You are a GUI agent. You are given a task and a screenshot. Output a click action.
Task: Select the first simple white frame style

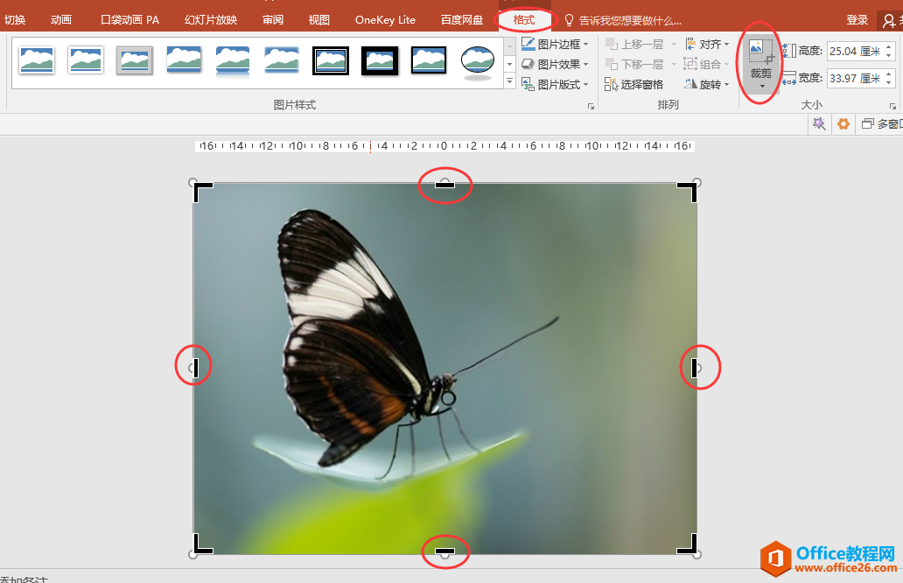click(x=37, y=60)
